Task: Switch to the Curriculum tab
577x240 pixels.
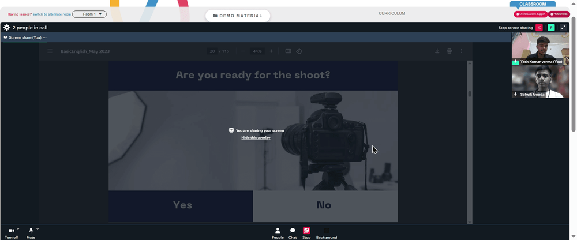Action: (392, 14)
